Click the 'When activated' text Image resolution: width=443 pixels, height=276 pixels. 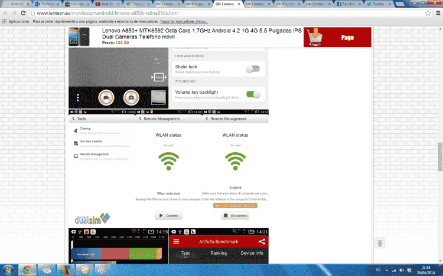click(169, 193)
